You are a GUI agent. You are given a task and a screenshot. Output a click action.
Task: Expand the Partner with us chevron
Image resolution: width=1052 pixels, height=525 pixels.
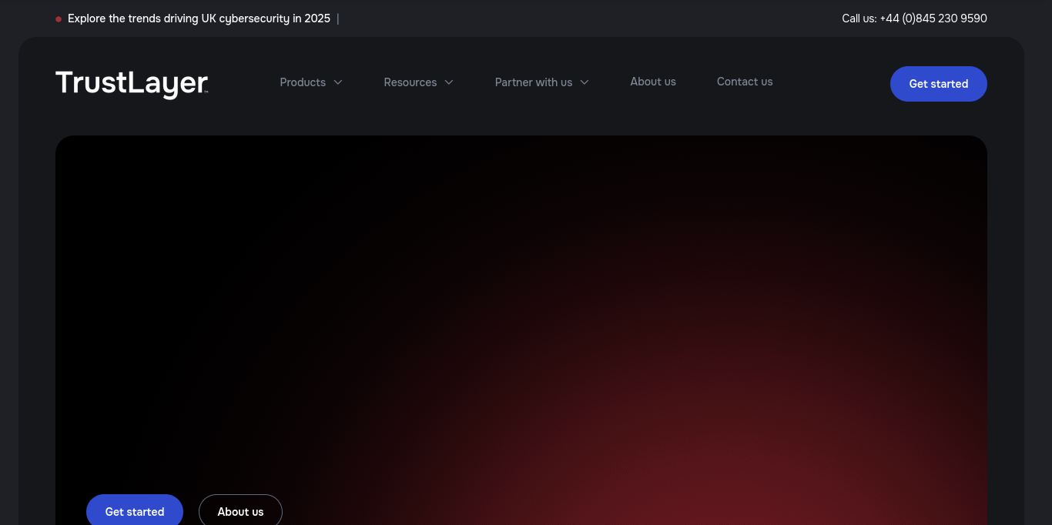(x=585, y=82)
